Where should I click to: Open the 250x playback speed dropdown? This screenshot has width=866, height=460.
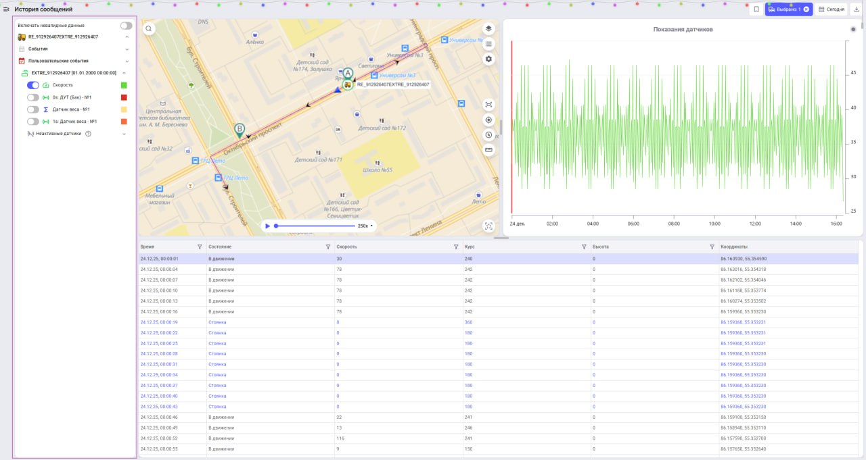pyautogui.click(x=365, y=226)
